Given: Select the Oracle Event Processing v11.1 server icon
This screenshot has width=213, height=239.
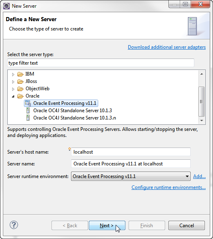Looking at the screenshot, I should tap(28, 103).
